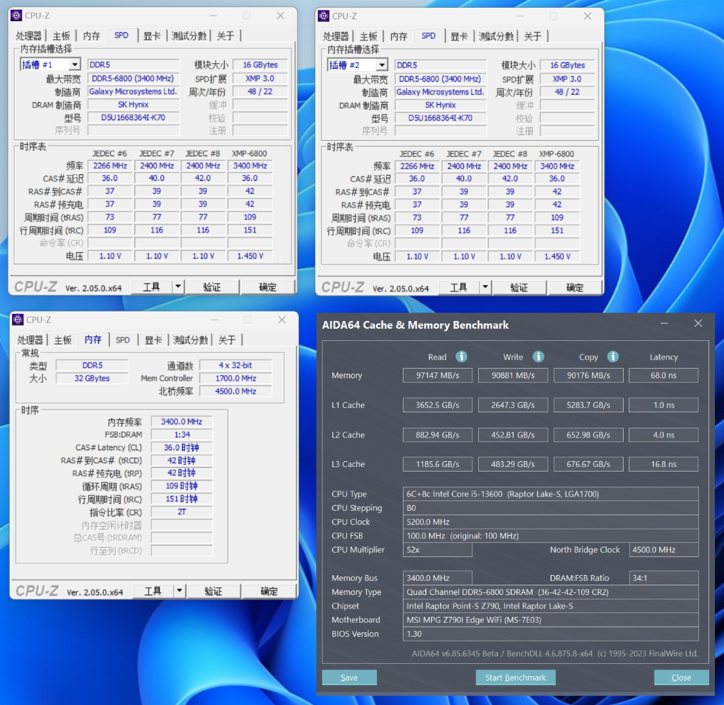Screen dimensions: 724x705
Task: Open the slot #1 memory slot dropdown
Action: pos(75,64)
